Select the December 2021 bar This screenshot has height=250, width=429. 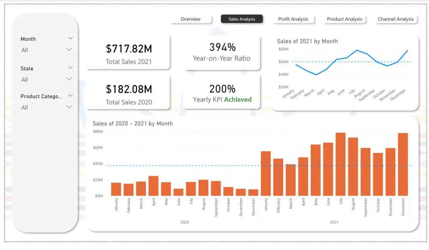(403, 164)
